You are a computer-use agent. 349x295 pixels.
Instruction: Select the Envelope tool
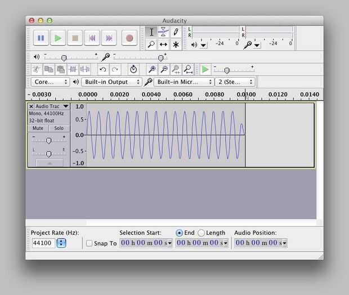[x=163, y=32]
